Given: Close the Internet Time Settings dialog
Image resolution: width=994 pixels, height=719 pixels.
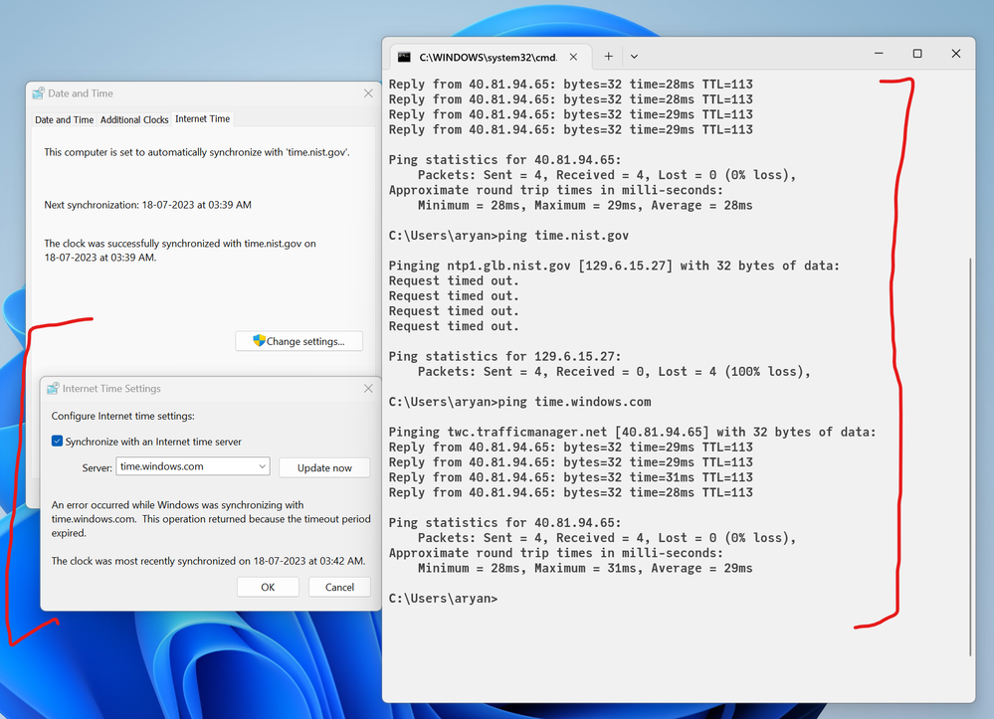Looking at the screenshot, I should 368,388.
